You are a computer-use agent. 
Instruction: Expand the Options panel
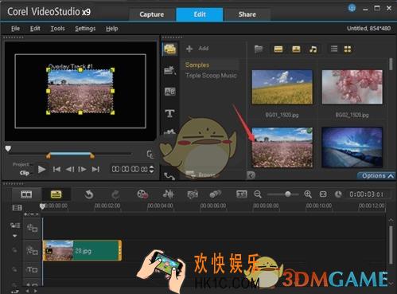pos(377,175)
